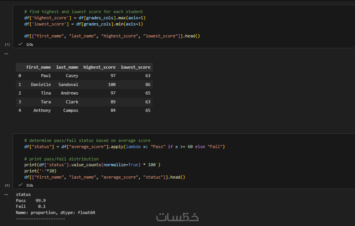This screenshot has width=355, height=226.
Task: Click the lambda apply line defining status
Action: [x=124, y=147]
